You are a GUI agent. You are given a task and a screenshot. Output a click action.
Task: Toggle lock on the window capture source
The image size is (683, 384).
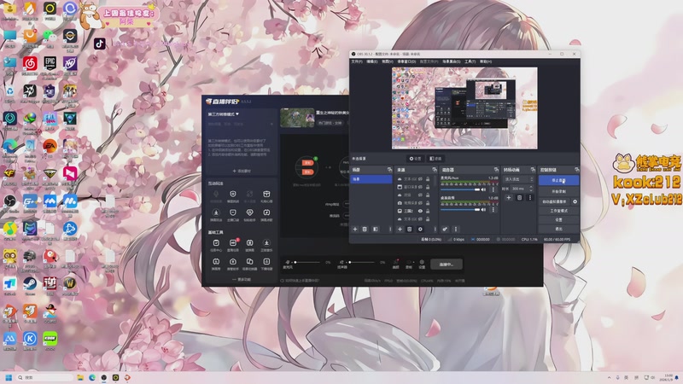click(x=428, y=187)
